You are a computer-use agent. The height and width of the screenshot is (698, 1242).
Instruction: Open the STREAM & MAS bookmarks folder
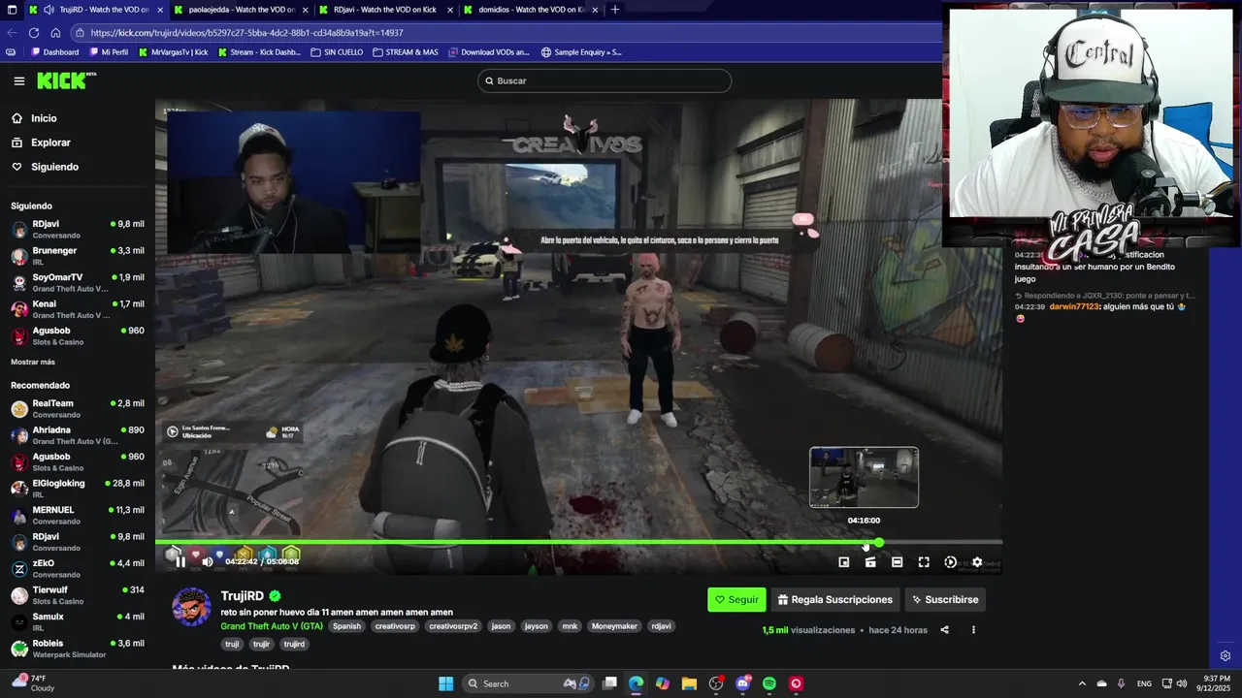tap(405, 52)
